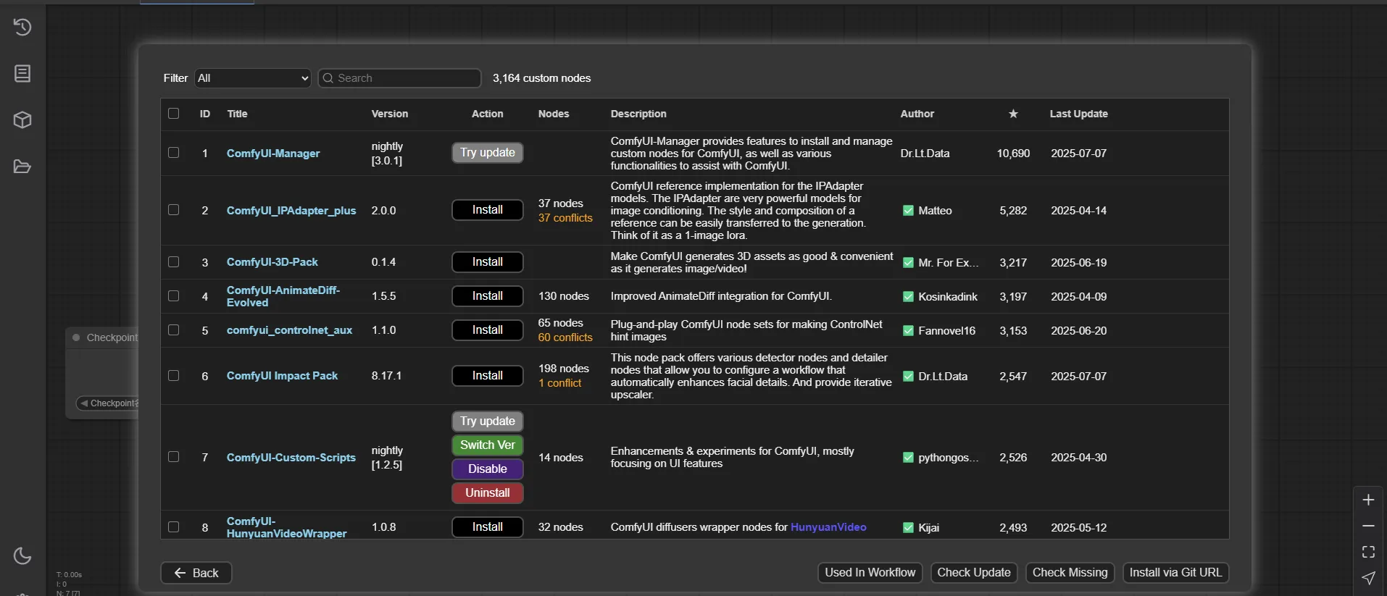Sort the table by Title column
Viewport: 1387px width, 596px height.
237,114
